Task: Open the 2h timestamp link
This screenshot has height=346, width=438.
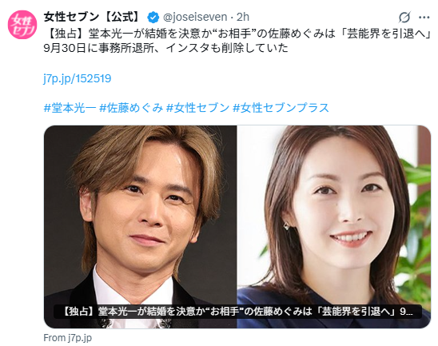Action: pyautogui.click(x=243, y=18)
